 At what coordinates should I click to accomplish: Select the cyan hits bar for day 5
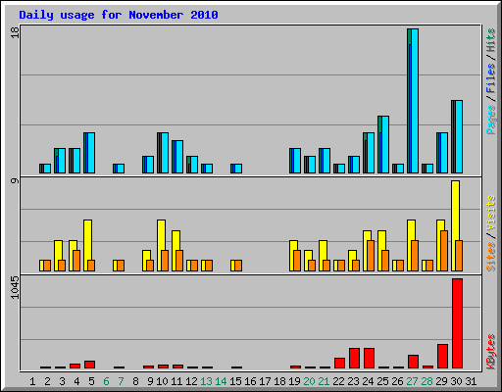(91, 153)
